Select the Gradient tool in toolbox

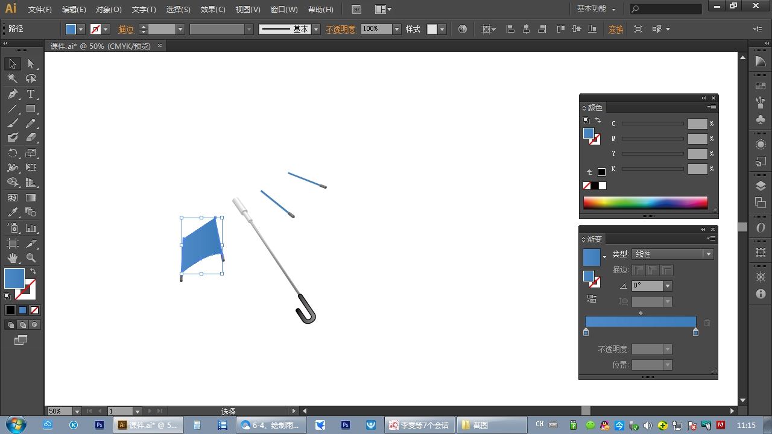tap(31, 198)
